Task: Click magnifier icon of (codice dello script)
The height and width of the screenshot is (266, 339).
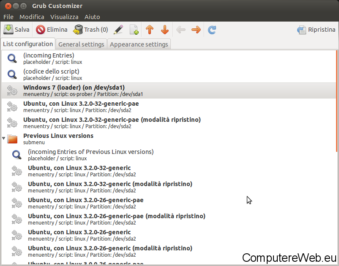Action: click(12, 74)
